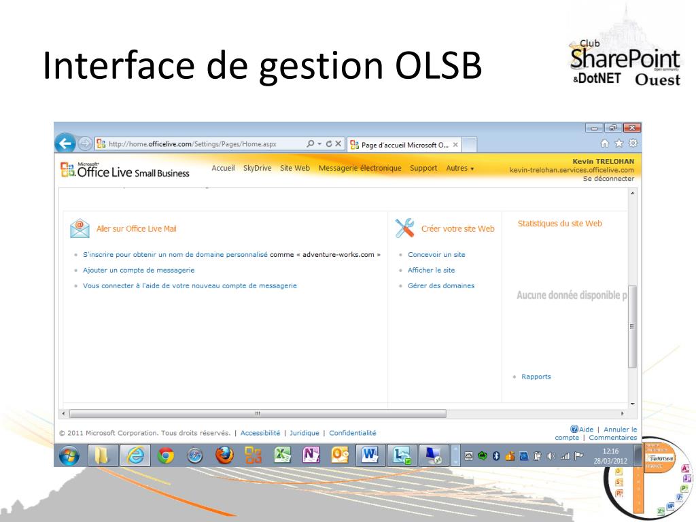
Task: Click the horizontal scroll right arrow
Action: (622, 414)
